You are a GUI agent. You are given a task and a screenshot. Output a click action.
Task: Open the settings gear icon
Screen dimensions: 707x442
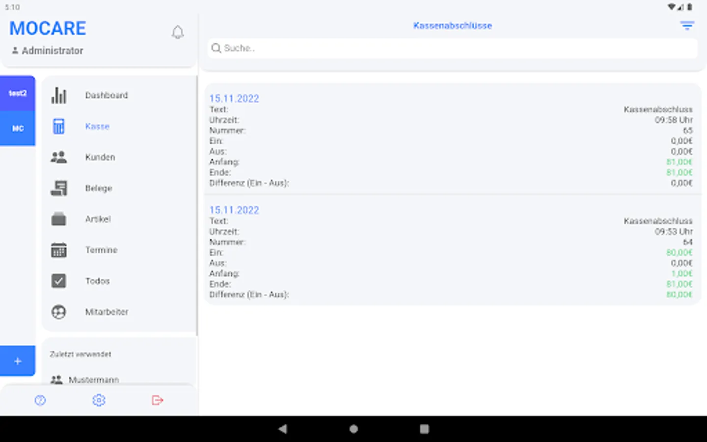click(99, 400)
